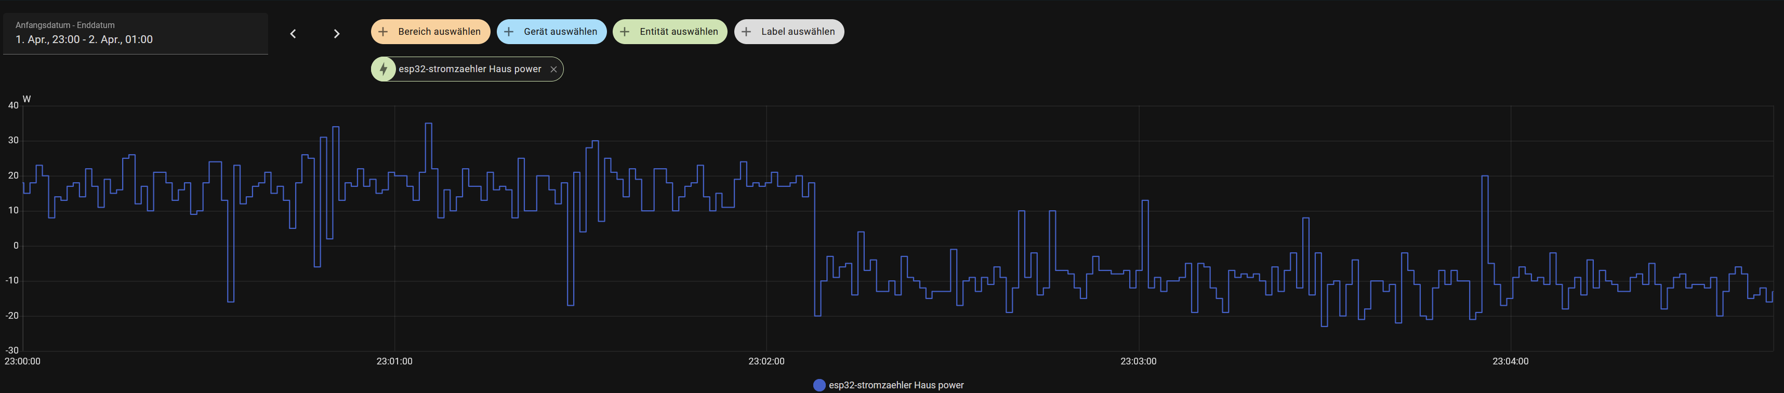The width and height of the screenshot is (1784, 393).
Task: Click the plus icon on Label auswählen
Action: pos(747,32)
